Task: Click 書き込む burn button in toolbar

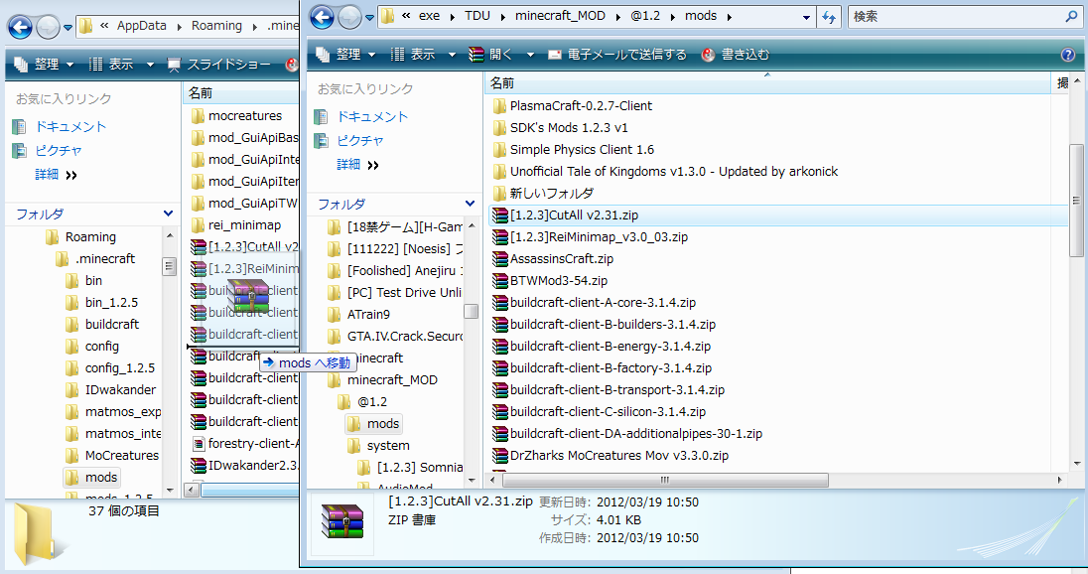Action: coord(736,55)
